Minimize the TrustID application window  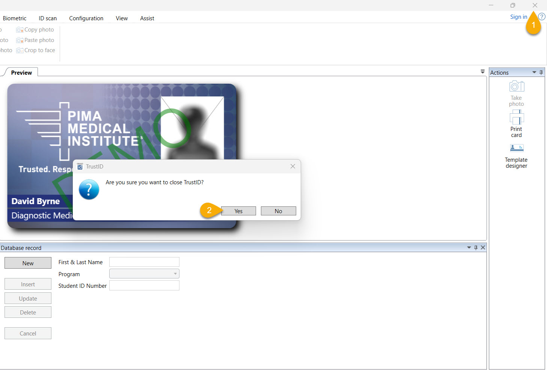(491, 5)
